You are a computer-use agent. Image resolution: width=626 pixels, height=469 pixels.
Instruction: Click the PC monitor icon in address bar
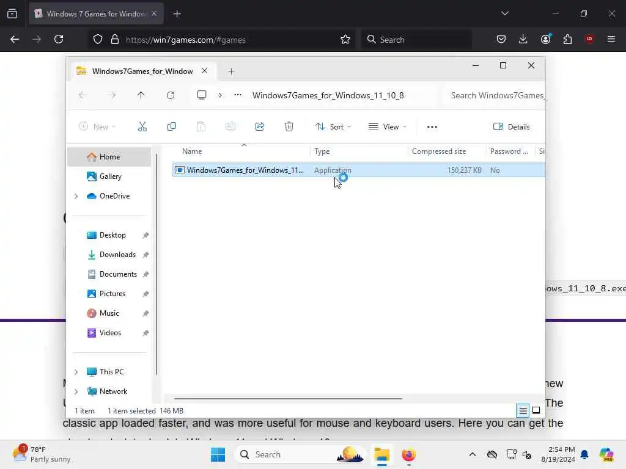[x=202, y=95]
